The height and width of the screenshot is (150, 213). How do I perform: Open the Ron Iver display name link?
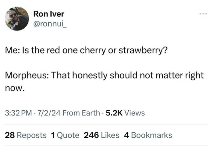point(49,14)
